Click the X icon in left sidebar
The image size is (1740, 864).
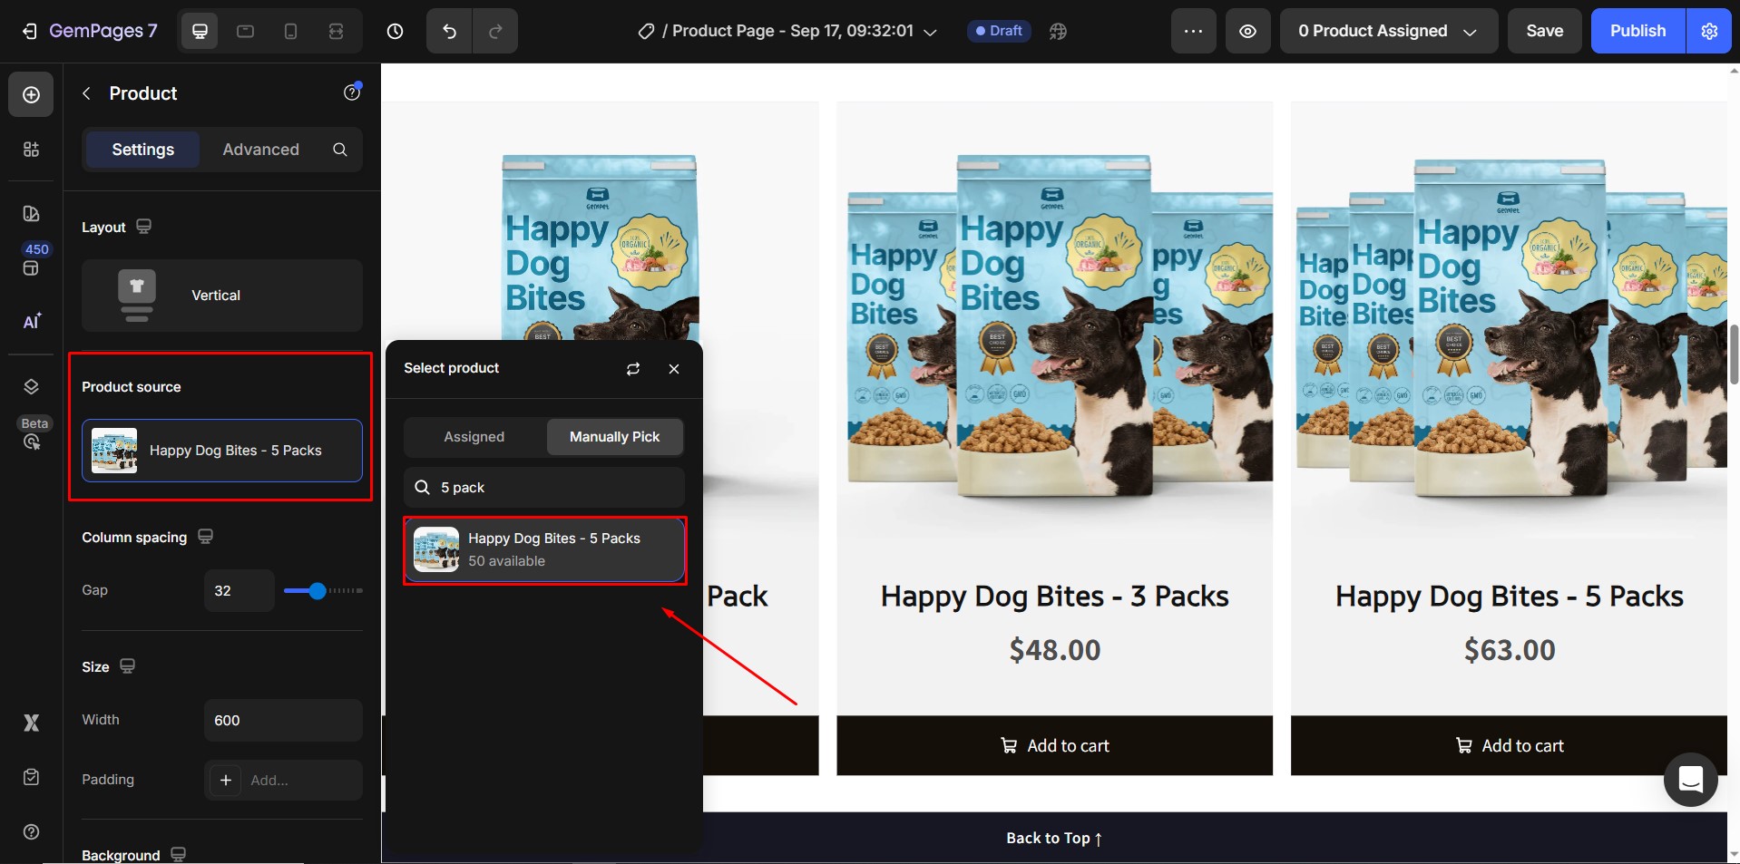click(x=31, y=723)
